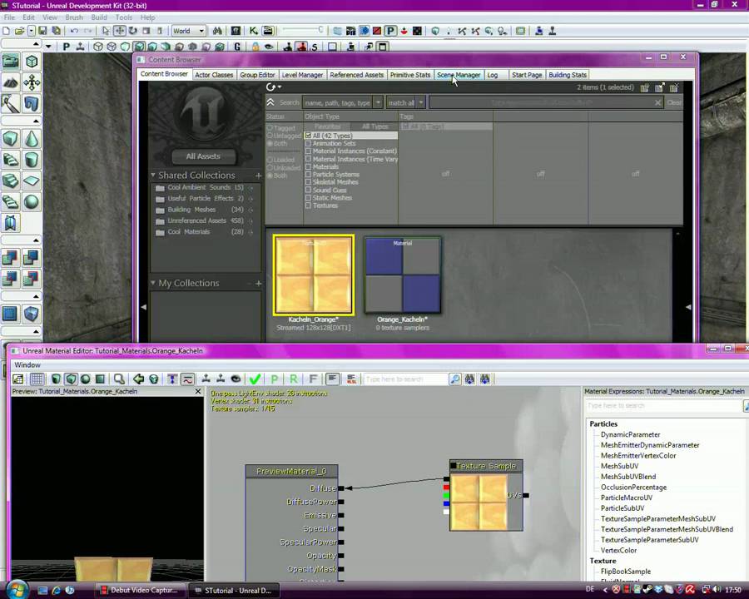The height and width of the screenshot is (599, 749).
Task: Toggle the grid in material preview
Action: 37,379
